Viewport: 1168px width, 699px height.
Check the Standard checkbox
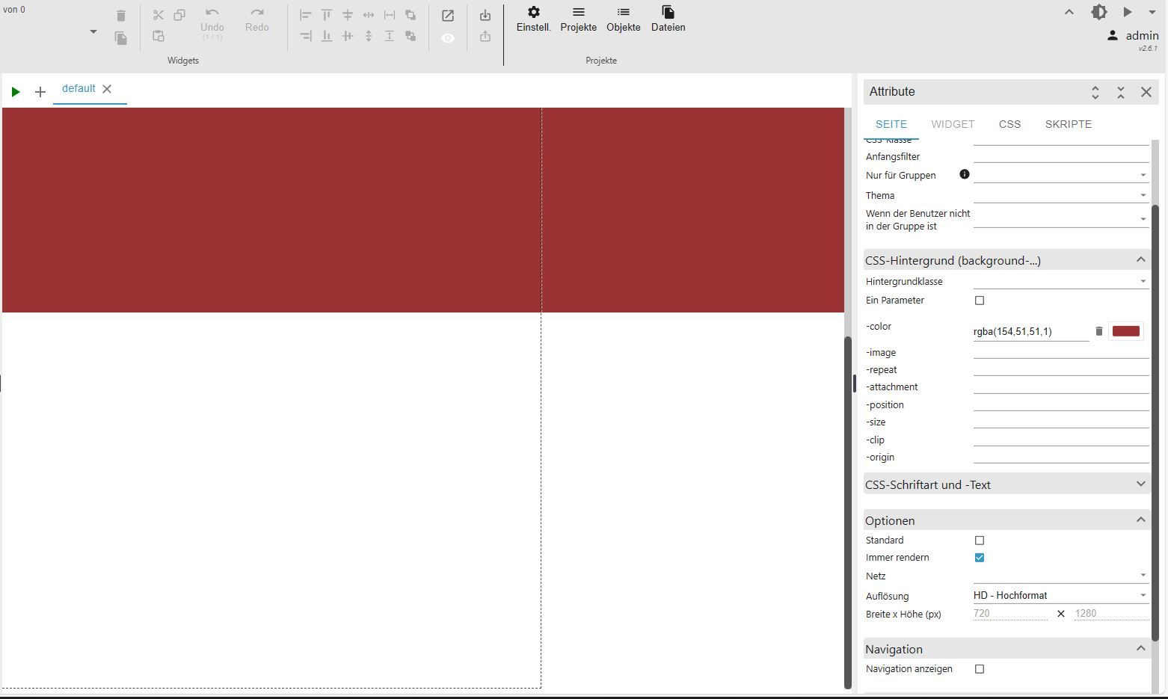pyautogui.click(x=979, y=541)
